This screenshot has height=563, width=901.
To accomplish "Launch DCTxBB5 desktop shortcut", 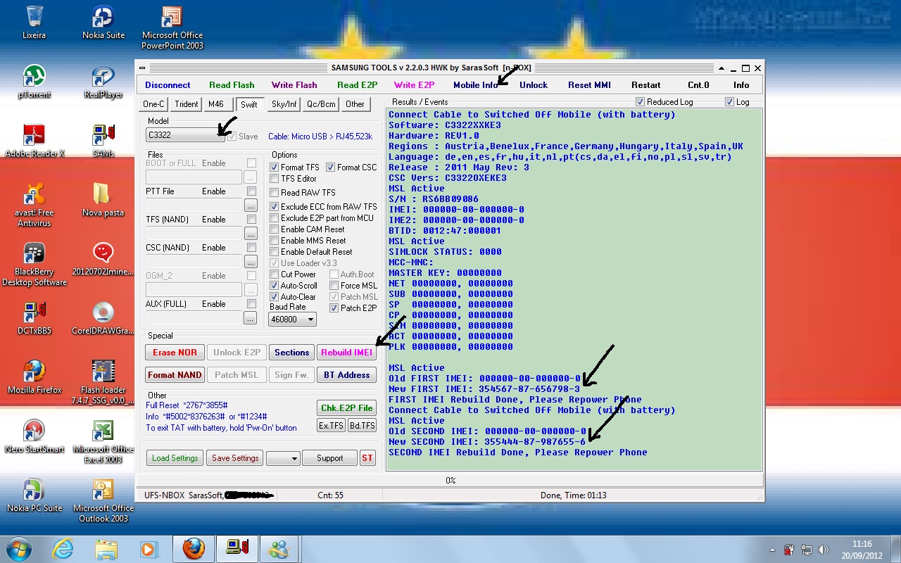I will (34, 318).
